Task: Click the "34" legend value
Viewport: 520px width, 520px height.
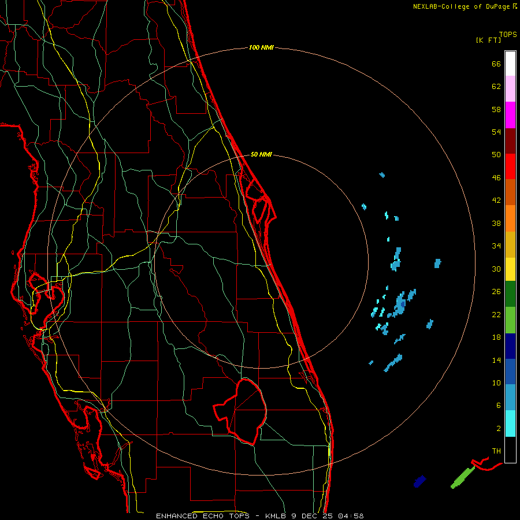Action: click(x=496, y=246)
